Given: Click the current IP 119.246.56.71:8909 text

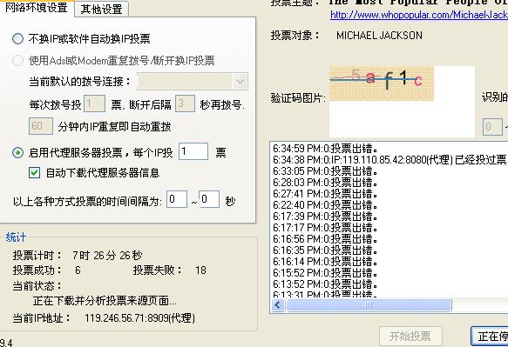Looking at the screenshot, I should 139,318.
